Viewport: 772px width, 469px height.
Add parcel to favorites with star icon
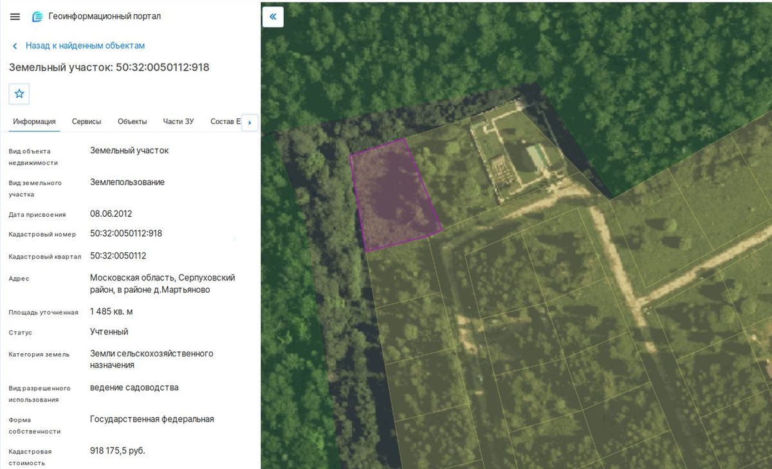pos(19,94)
